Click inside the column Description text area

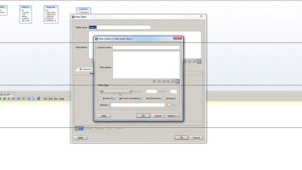pyautogui.click(x=146, y=65)
